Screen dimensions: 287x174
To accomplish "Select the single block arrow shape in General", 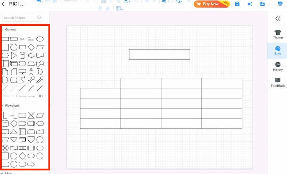I will 40,80.
